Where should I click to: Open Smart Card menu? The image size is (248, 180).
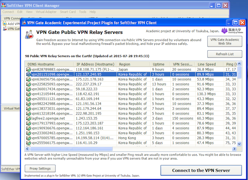click(68, 12)
